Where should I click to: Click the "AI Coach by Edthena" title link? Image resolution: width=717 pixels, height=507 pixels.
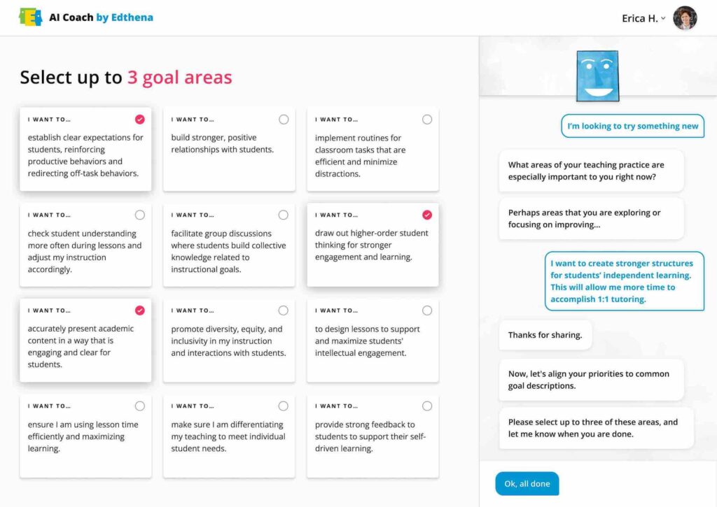click(101, 17)
